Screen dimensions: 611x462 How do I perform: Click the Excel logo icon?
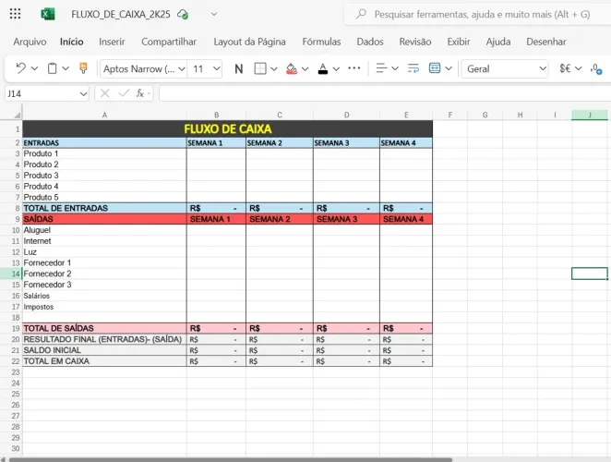48,15
